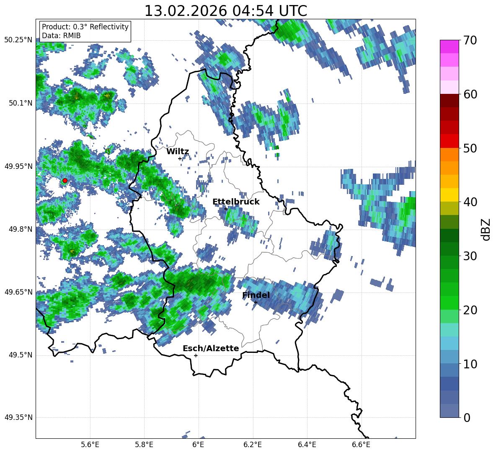Click the 49.35°N latitude label

point(18,417)
